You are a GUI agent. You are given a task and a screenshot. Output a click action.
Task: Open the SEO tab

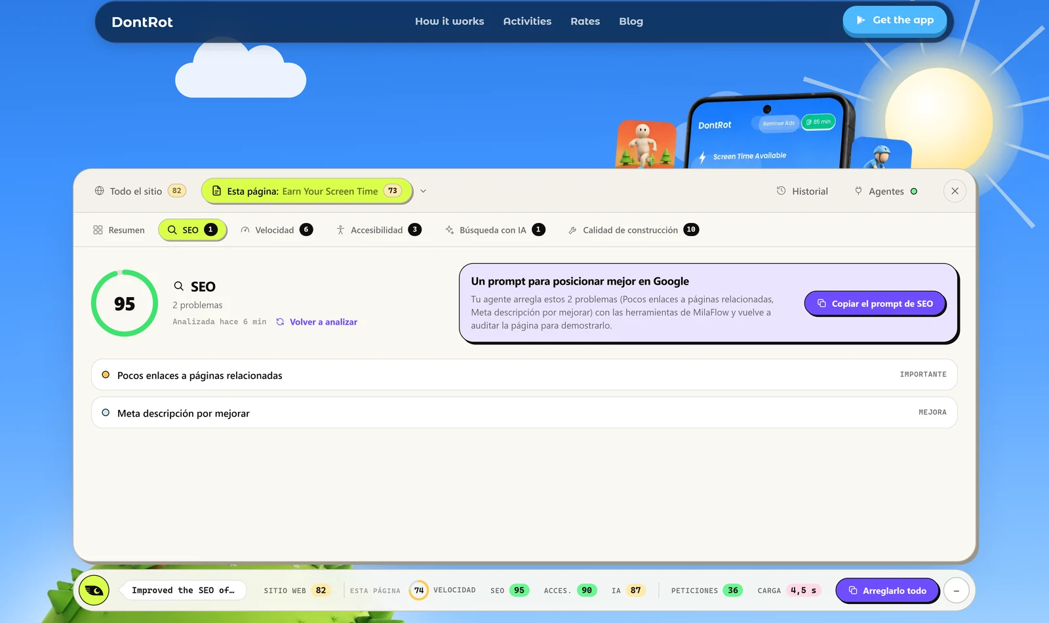[x=192, y=230]
